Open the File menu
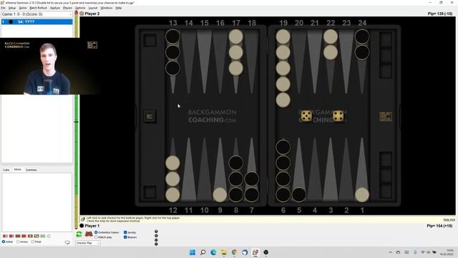This screenshot has width=458, height=258. click(3, 8)
